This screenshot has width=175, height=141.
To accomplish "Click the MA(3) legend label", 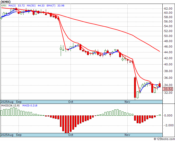I will tap(12, 6).
